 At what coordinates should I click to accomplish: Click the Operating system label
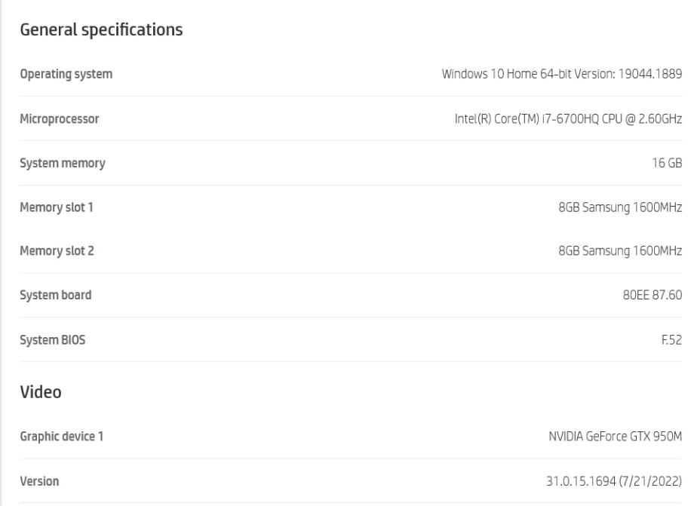(x=66, y=74)
